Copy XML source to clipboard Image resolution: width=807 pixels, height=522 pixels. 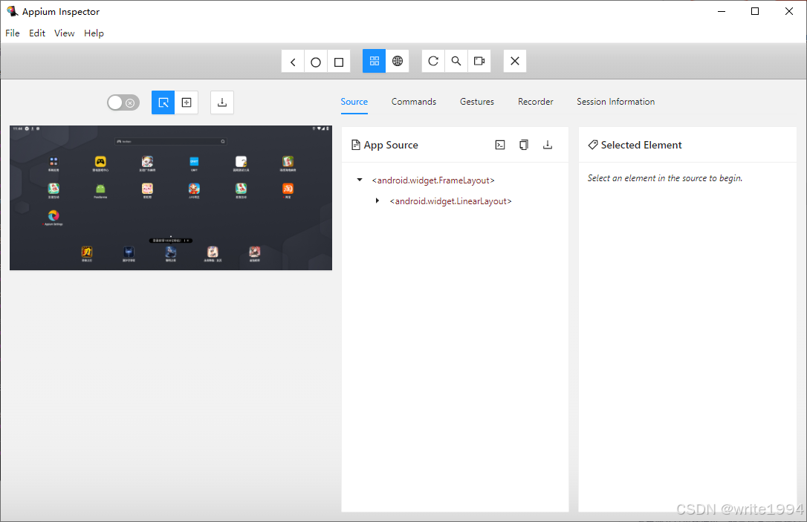tap(524, 145)
